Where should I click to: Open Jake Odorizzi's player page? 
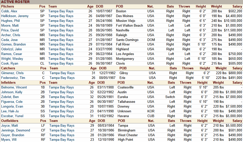pos(11,49)
